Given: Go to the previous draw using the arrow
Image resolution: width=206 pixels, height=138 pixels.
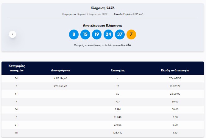Looking at the screenshot, I should 13,34.
